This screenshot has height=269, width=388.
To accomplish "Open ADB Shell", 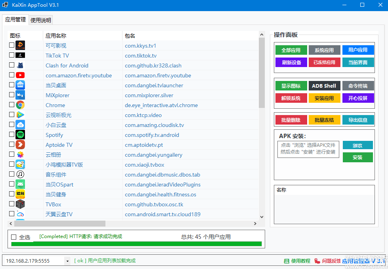I will 325,86.
